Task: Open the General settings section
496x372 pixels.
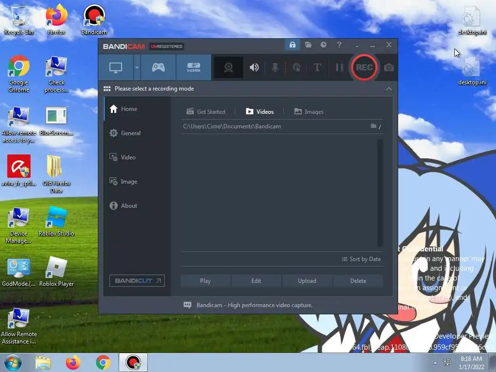Action: pyautogui.click(x=137, y=133)
